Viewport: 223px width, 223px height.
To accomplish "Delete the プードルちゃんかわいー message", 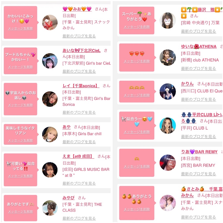I will [x=20, y=67].
